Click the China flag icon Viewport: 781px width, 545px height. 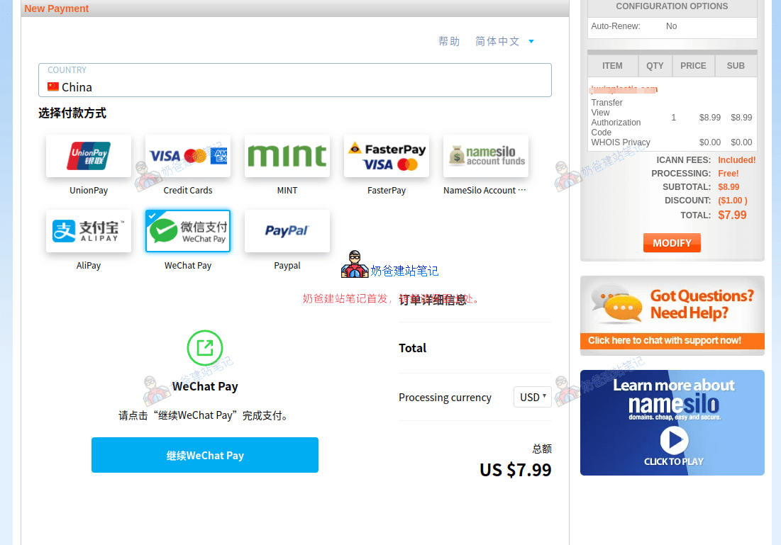point(53,87)
